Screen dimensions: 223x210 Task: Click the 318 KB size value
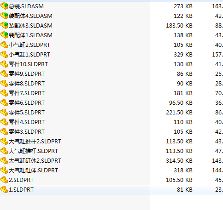183,170
